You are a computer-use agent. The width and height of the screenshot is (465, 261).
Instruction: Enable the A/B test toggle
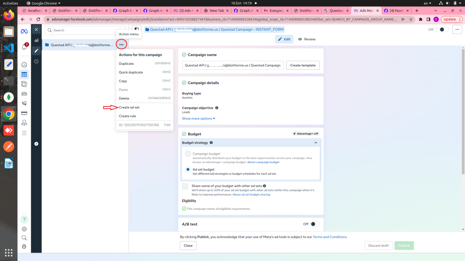(x=315, y=224)
